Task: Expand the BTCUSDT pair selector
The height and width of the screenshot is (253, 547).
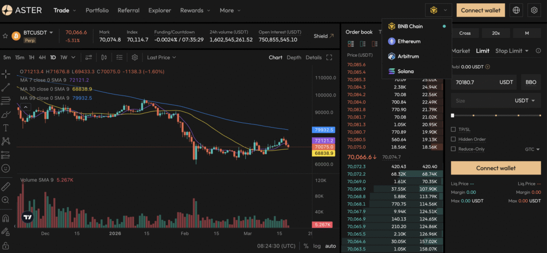Action: pyautogui.click(x=38, y=33)
